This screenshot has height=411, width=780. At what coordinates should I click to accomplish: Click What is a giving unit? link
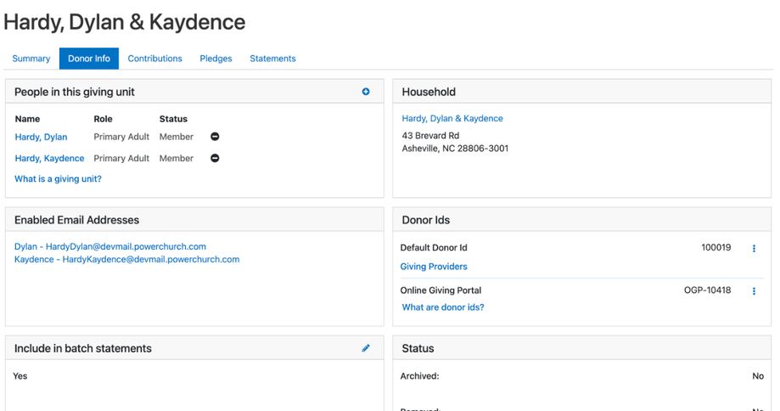[58, 178]
